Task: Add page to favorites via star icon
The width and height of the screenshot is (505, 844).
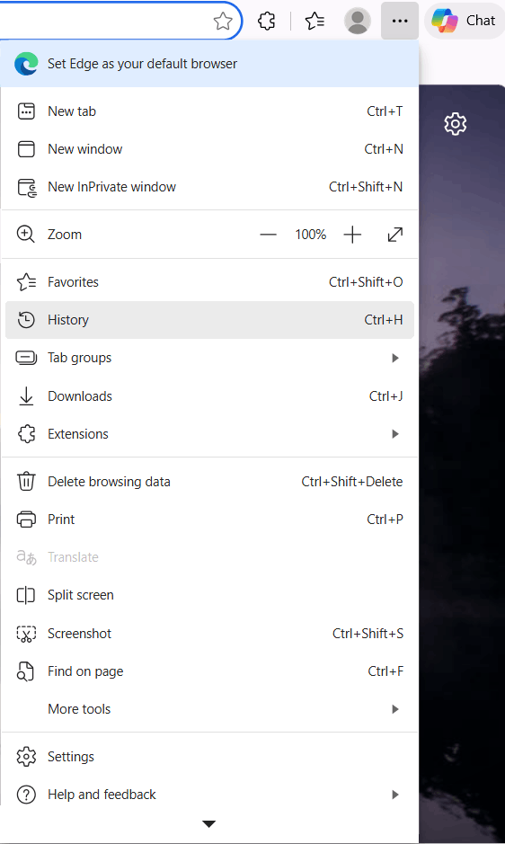Action: point(223,22)
